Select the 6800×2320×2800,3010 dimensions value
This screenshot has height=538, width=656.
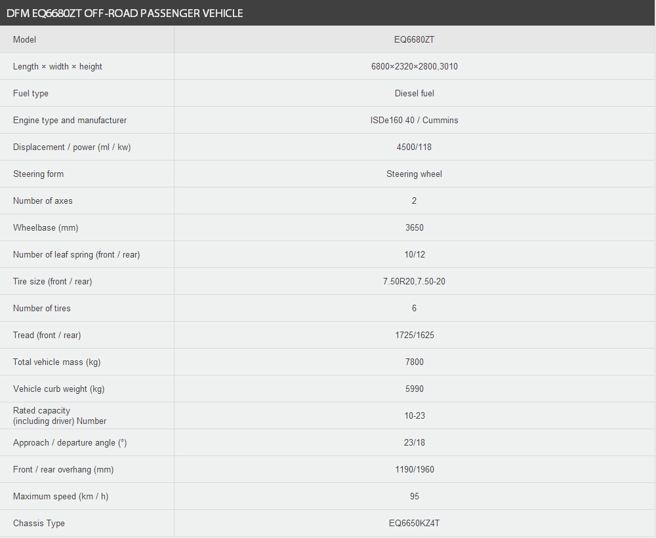414,66
